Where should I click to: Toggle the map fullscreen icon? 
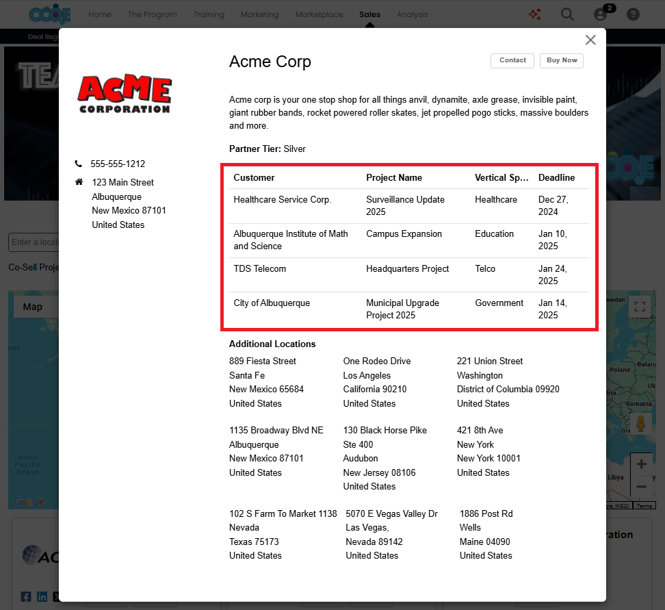tap(640, 306)
